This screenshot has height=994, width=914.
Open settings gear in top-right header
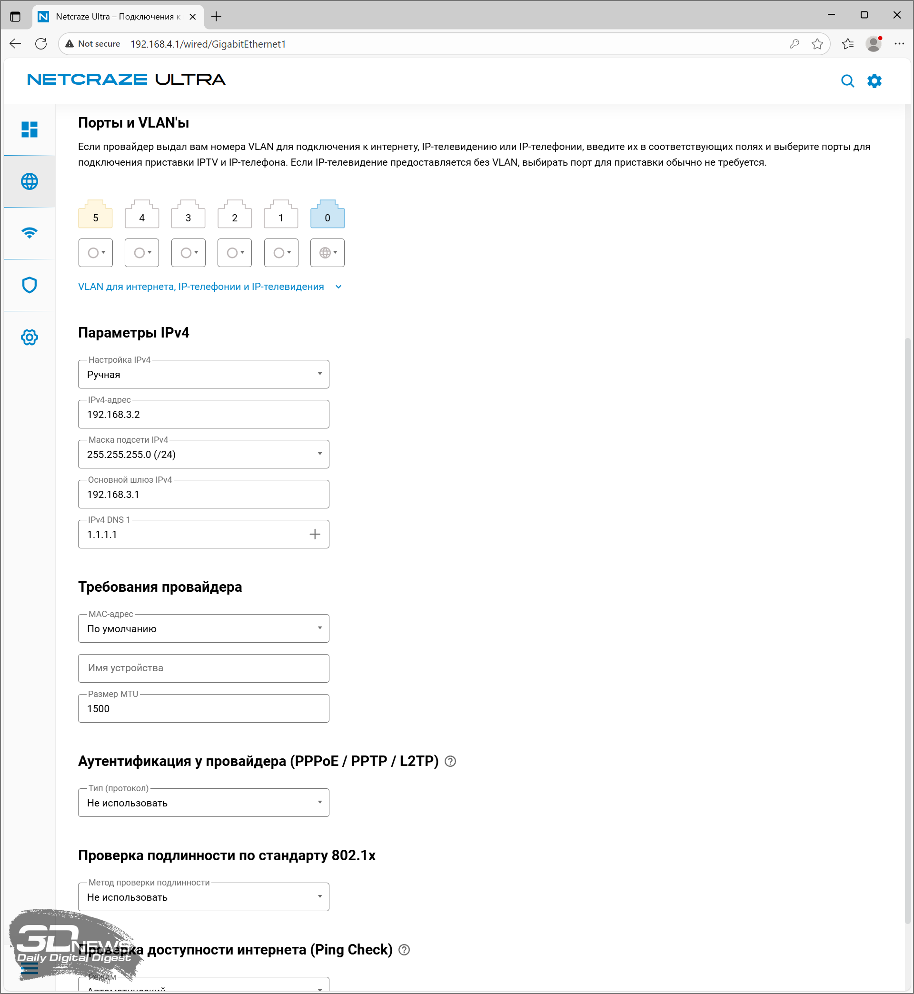[874, 80]
